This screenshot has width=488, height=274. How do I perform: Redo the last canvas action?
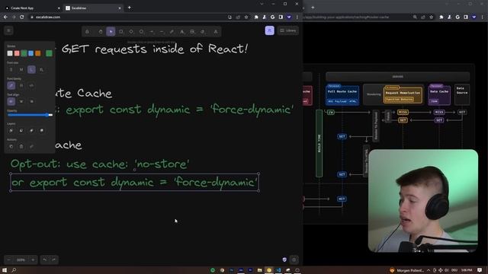[54, 260]
